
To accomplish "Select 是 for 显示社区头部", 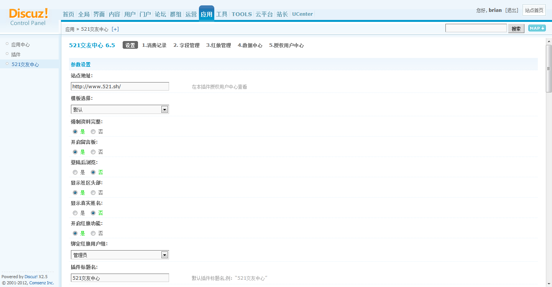I will [75, 193].
